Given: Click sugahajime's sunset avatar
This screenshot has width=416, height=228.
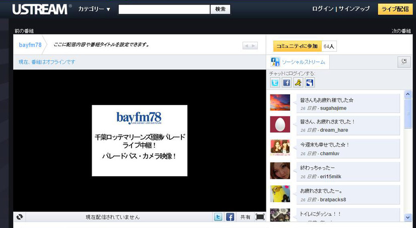Looking at the screenshot, I should click(280, 102).
